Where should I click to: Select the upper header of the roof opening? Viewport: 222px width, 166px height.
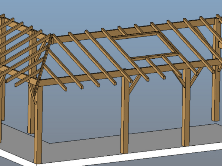point(135,35)
